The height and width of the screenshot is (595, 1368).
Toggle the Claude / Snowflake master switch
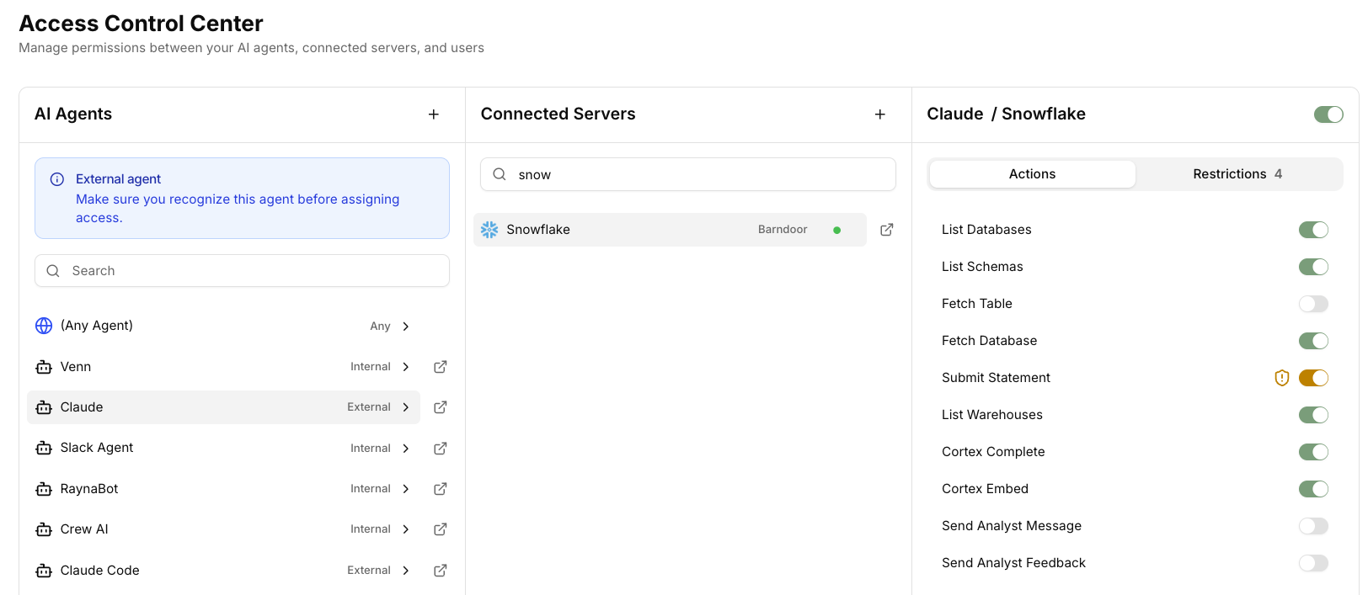(1328, 114)
